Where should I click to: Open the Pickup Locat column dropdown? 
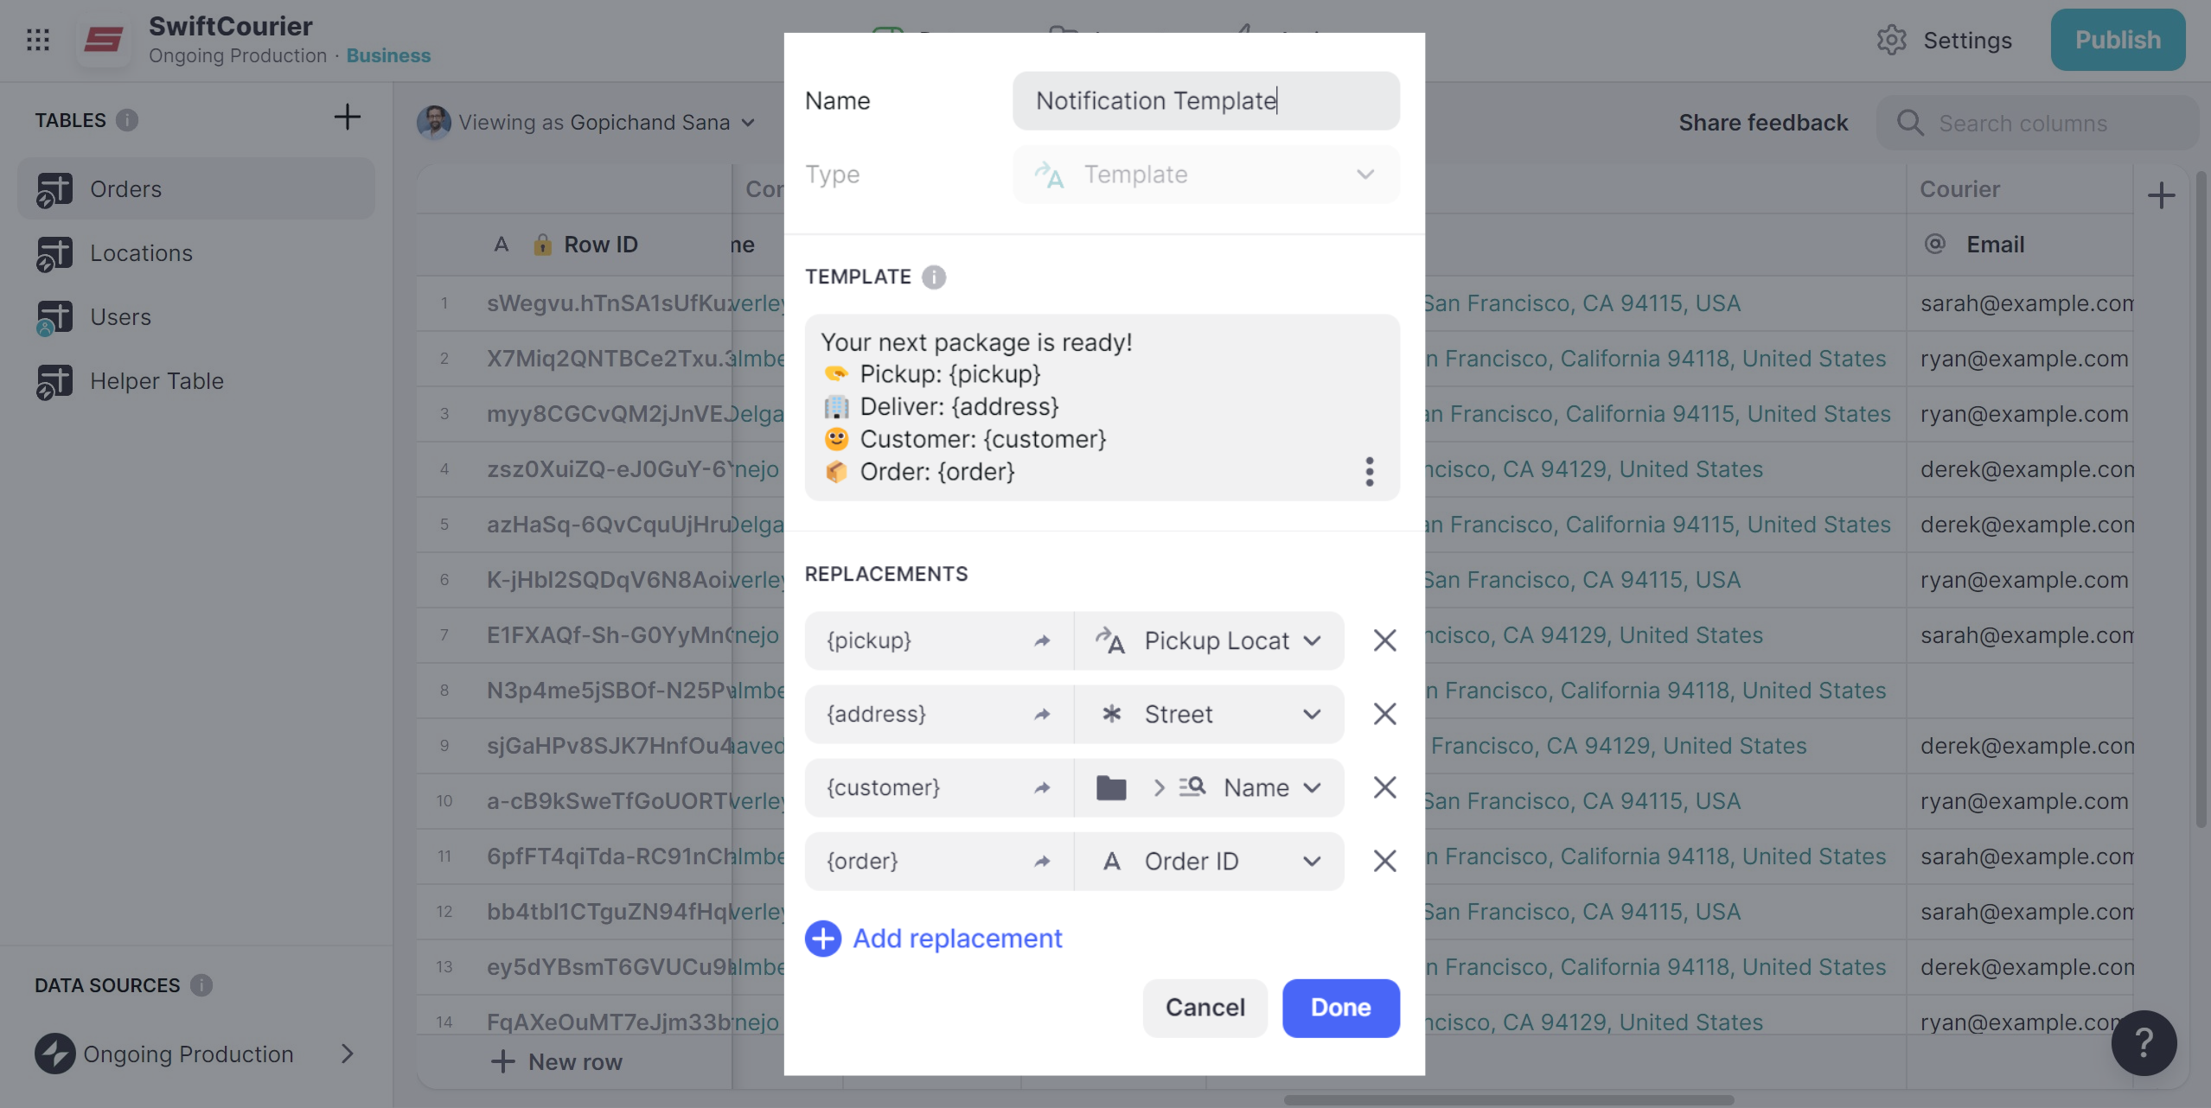tap(1209, 640)
